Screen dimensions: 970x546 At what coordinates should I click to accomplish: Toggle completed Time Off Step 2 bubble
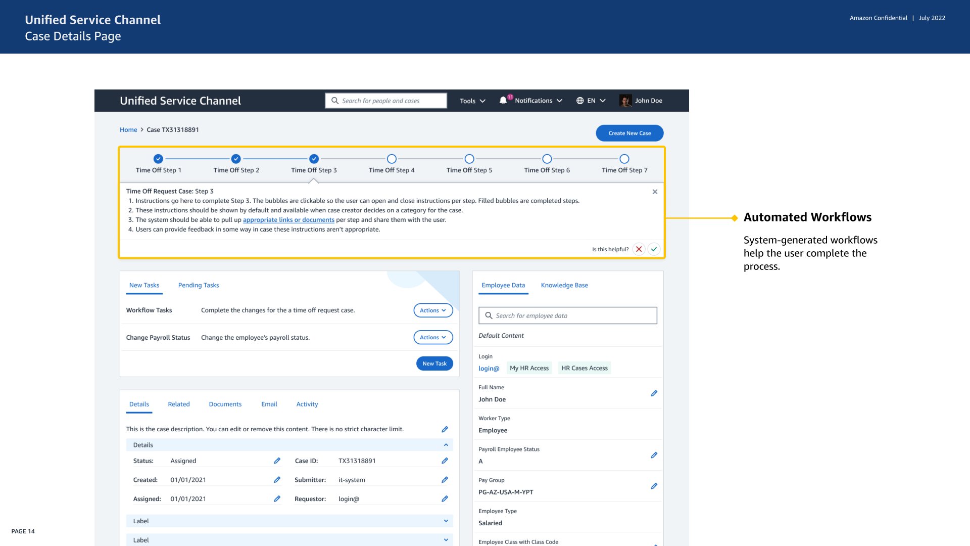click(x=236, y=159)
